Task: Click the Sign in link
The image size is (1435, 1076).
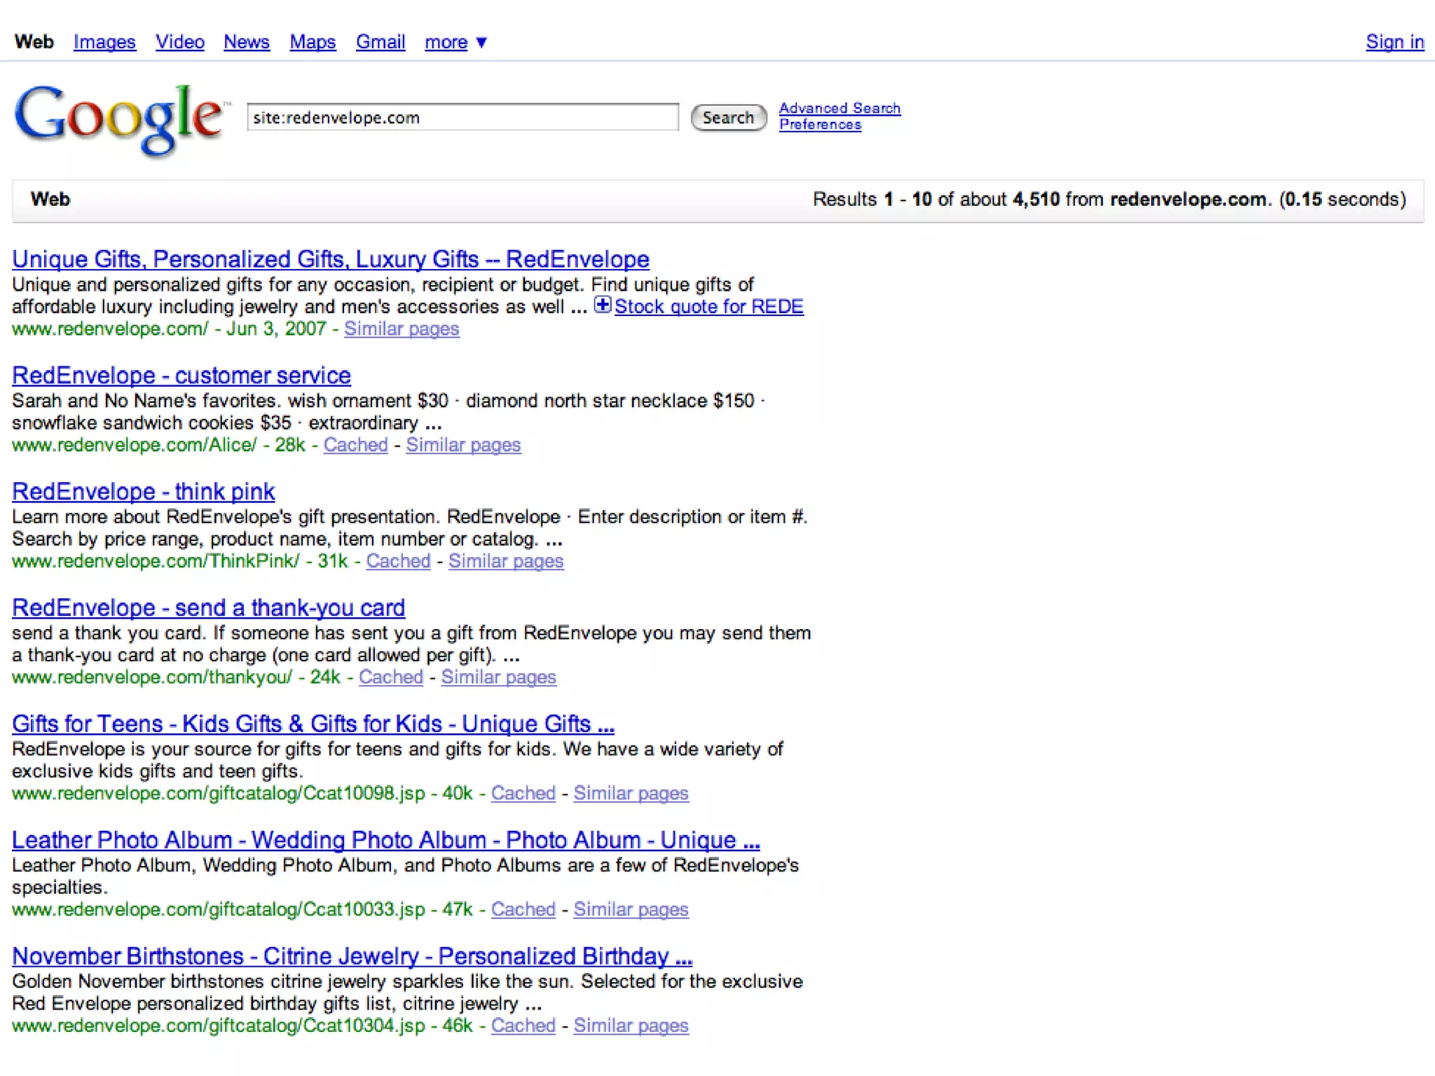Action: [1394, 42]
